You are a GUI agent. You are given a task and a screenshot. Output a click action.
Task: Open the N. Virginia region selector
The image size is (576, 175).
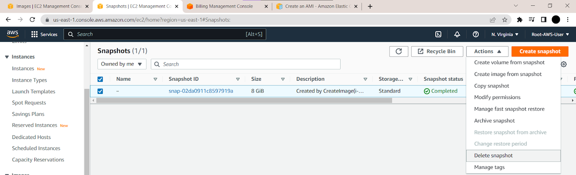[x=505, y=35]
